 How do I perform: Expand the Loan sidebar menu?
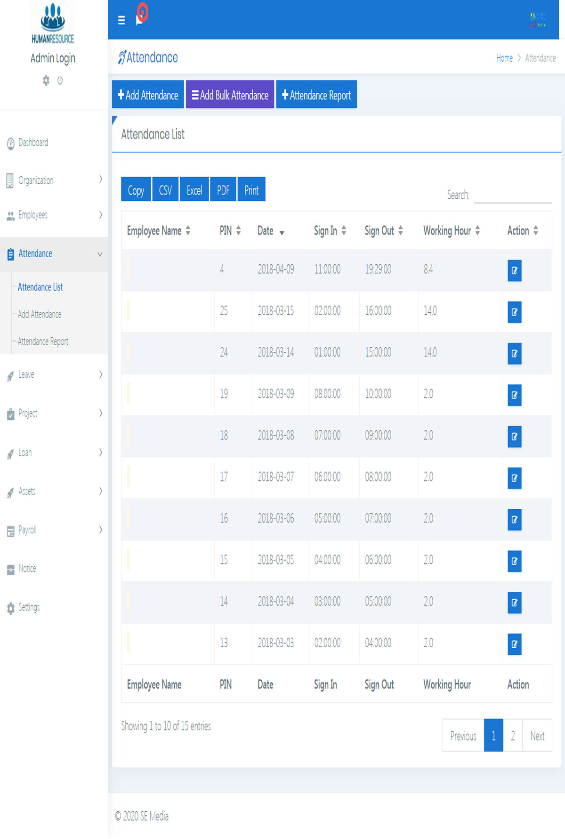[54, 453]
